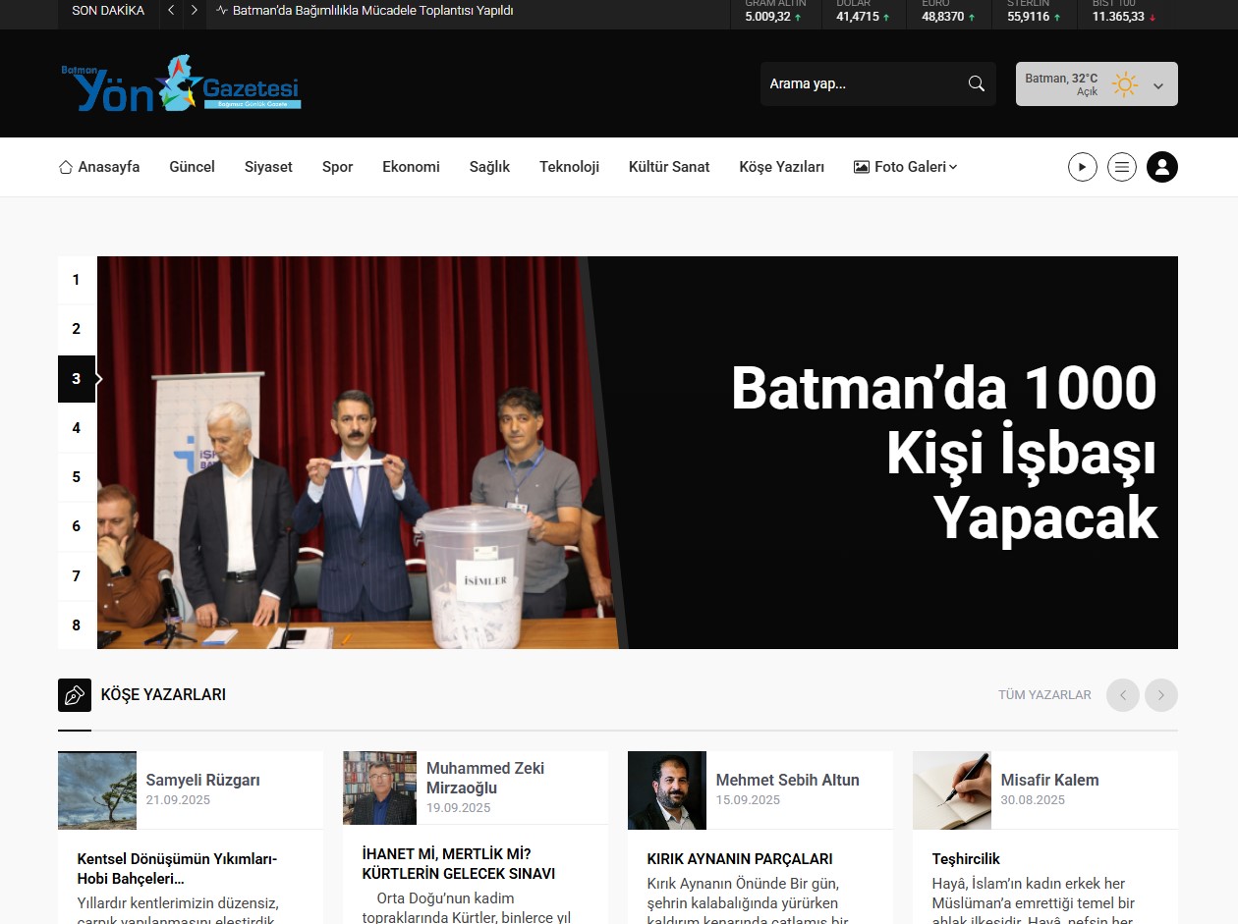This screenshot has height=924, width=1238.
Task: Show previous columnists with left arrow
Action: point(1122,695)
